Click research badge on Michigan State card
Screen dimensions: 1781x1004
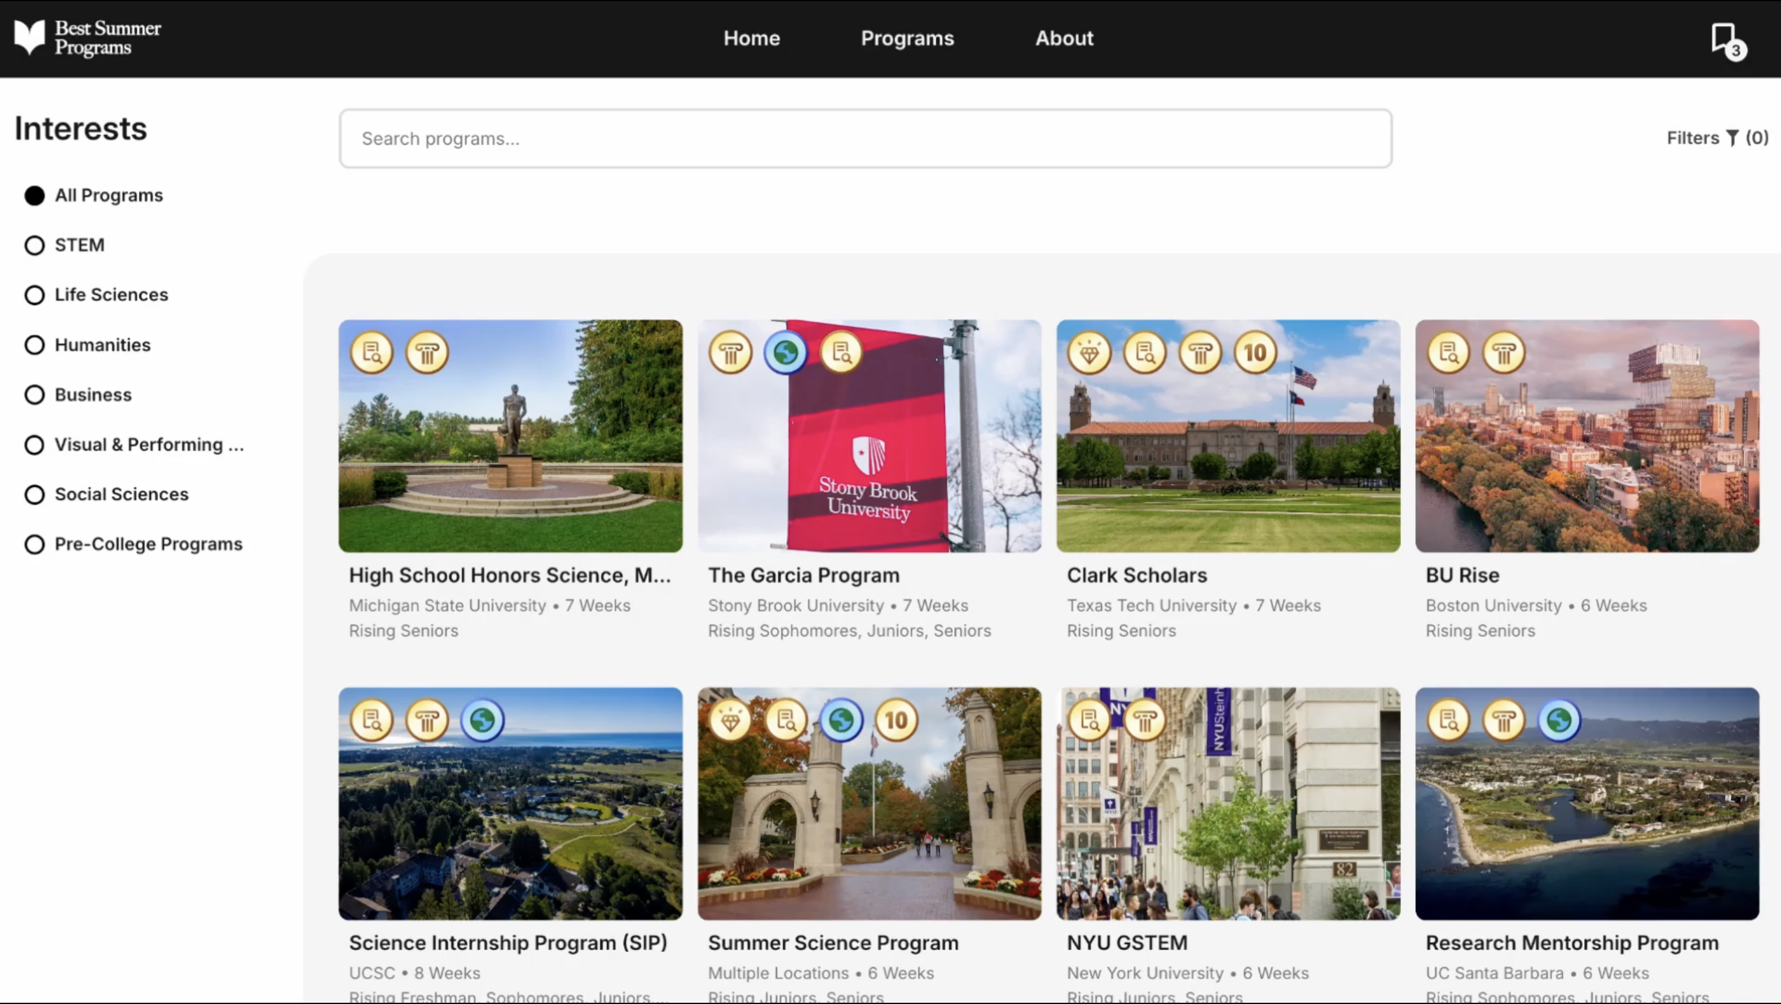coord(372,352)
